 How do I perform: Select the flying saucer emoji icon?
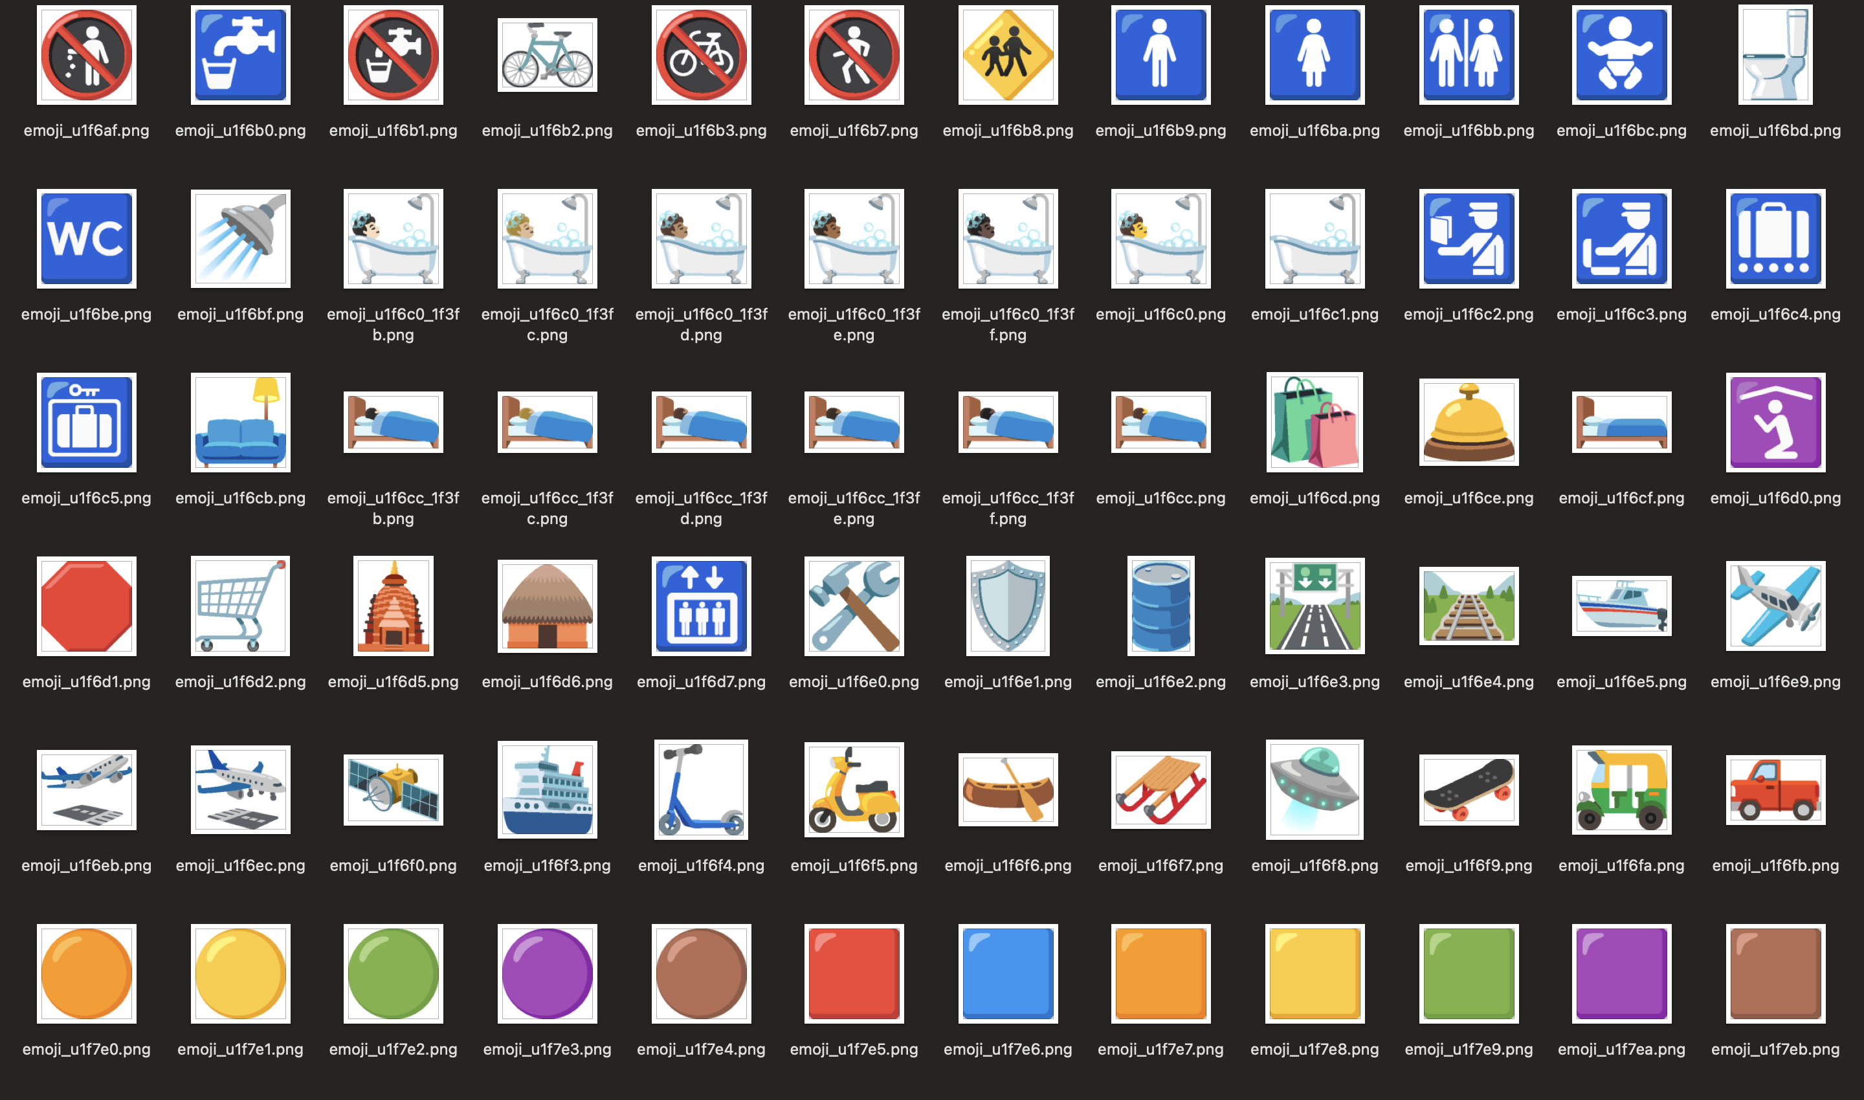(1314, 790)
